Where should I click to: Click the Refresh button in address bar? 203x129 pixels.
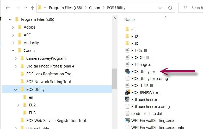pyautogui.click(x=170, y=8)
